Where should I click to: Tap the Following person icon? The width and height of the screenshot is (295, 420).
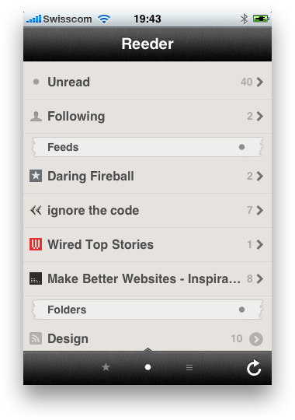tap(36, 116)
